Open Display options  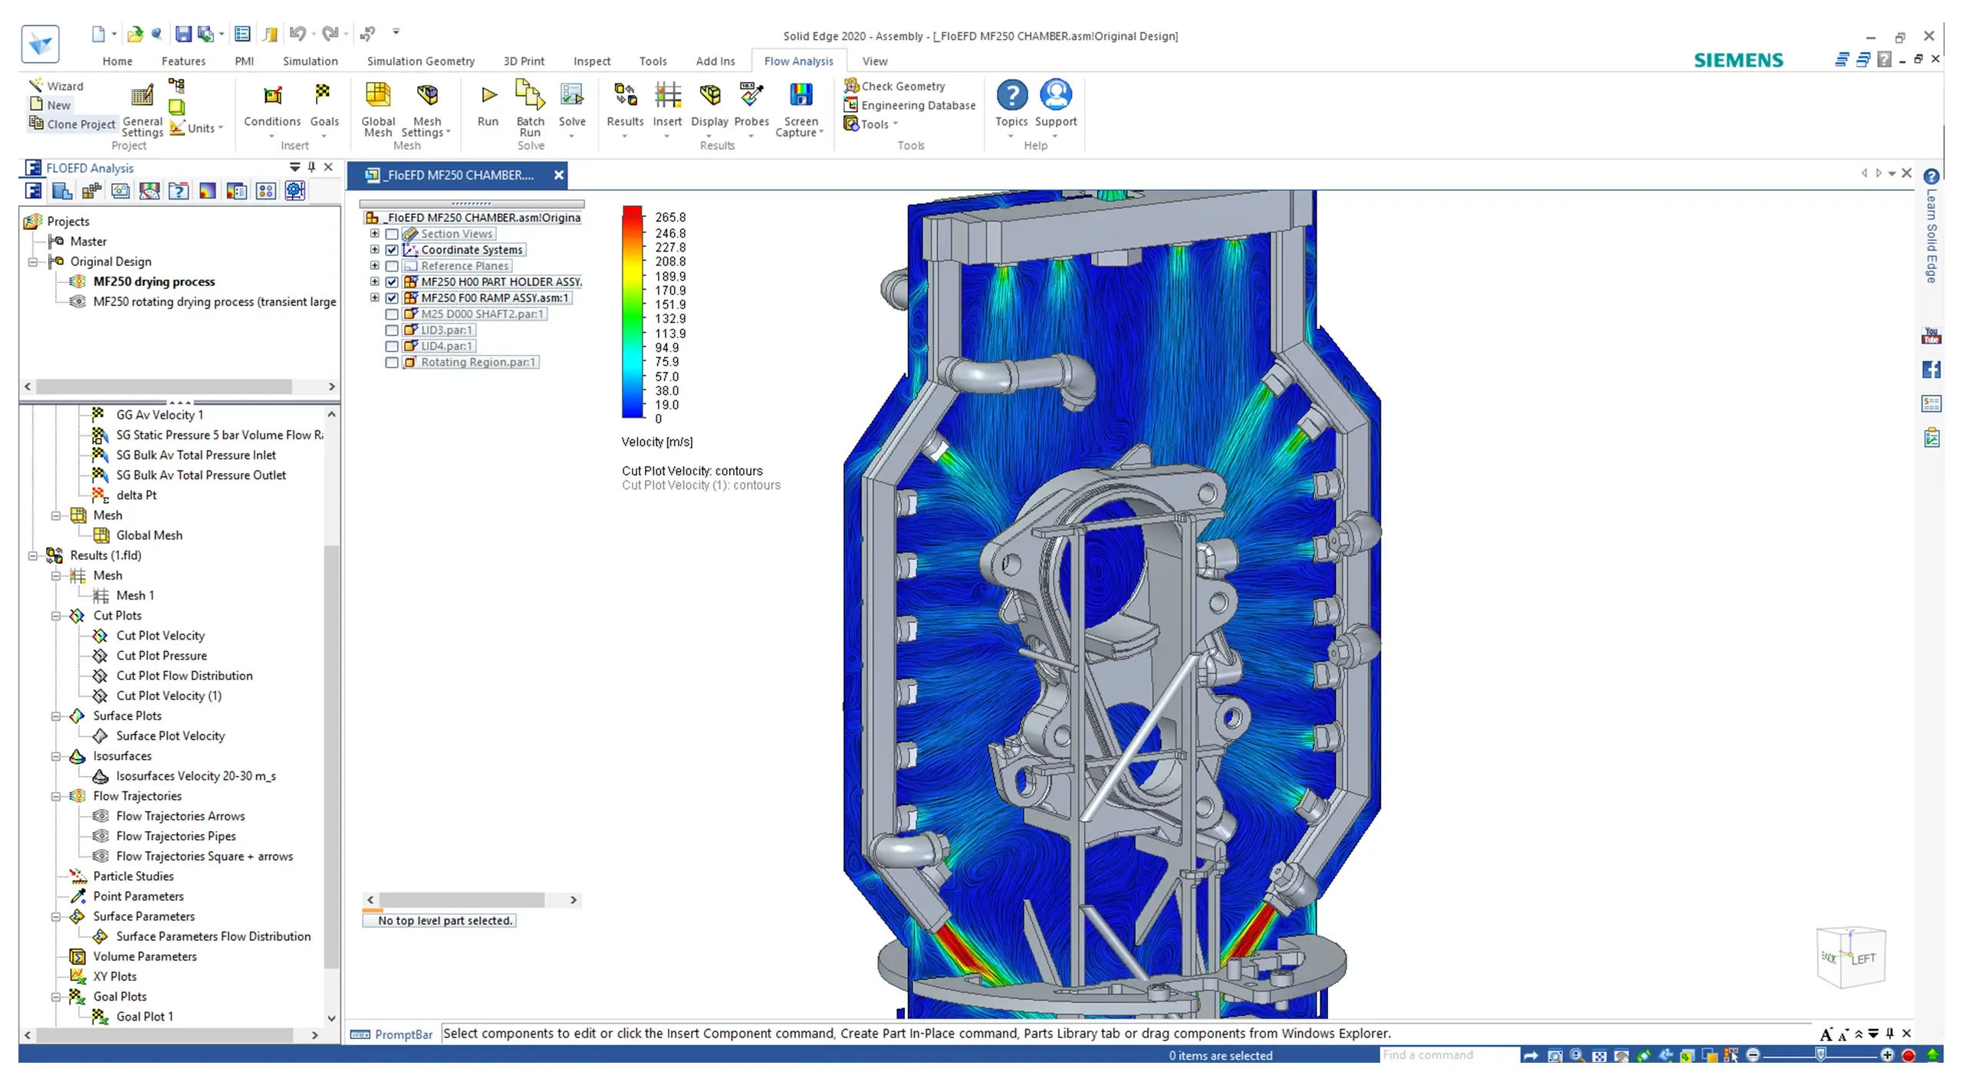coord(709,108)
